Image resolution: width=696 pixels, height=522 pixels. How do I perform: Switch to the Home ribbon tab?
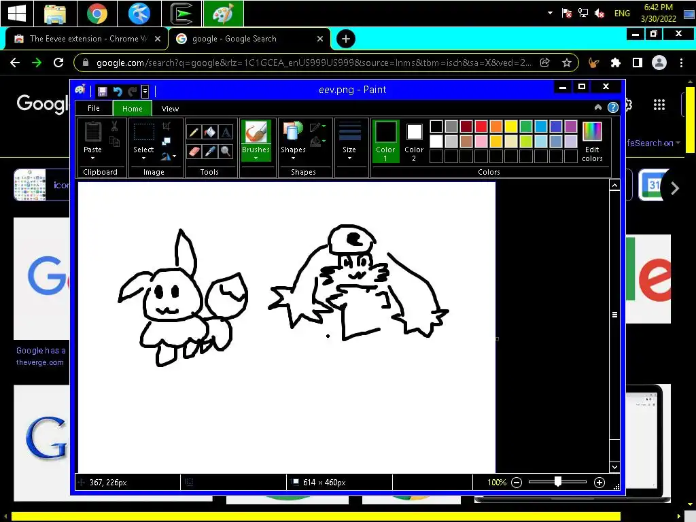(133, 109)
